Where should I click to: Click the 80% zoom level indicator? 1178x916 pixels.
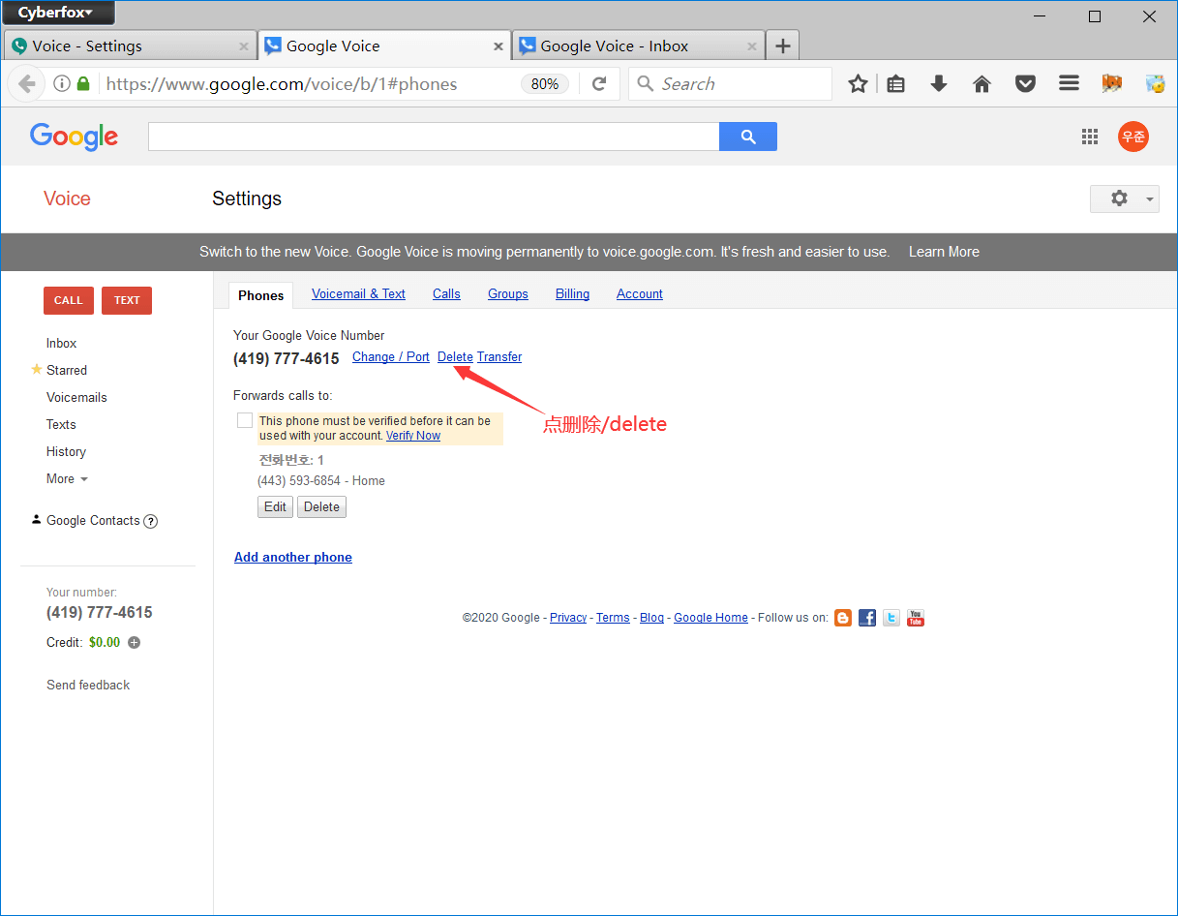click(545, 84)
